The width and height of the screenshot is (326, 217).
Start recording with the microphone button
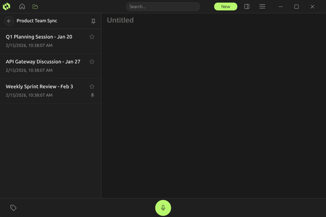click(163, 208)
